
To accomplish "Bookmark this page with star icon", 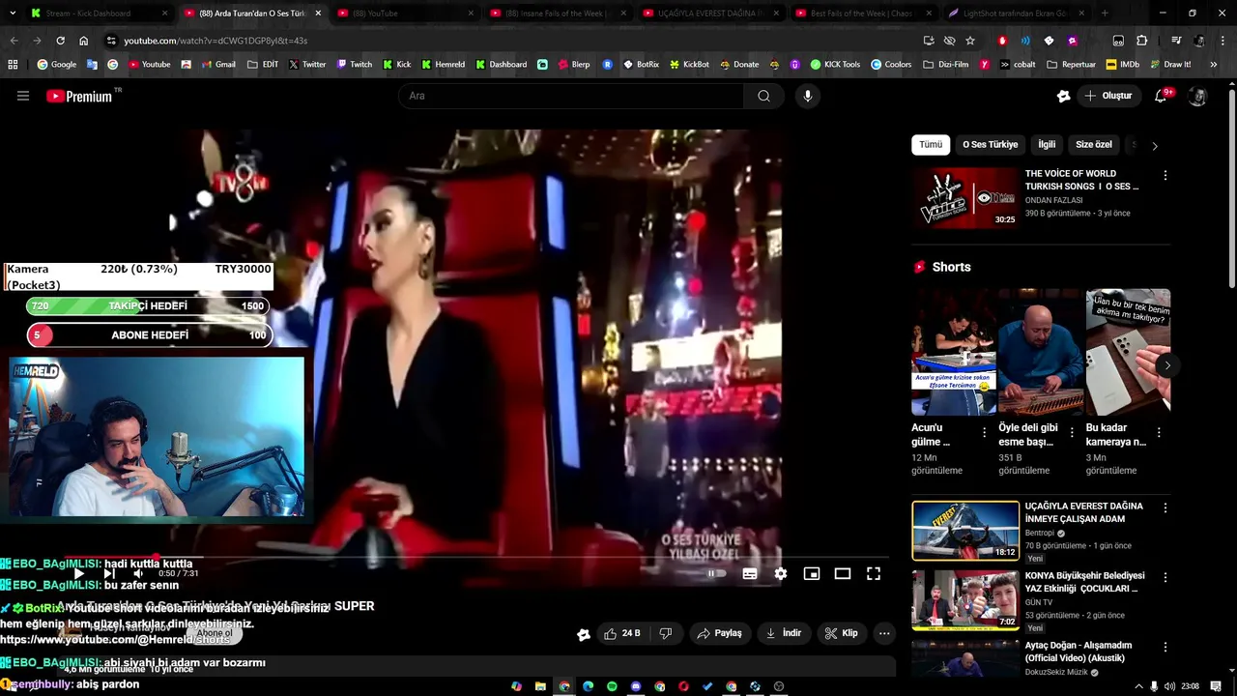I will tap(970, 41).
